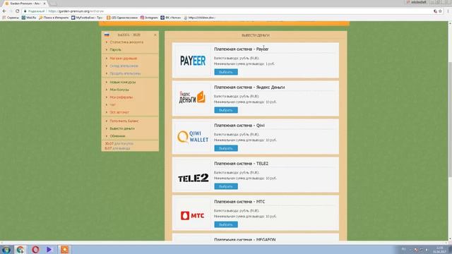Open Mail.Ru bookmark
452x254 pixels.
(29, 18)
